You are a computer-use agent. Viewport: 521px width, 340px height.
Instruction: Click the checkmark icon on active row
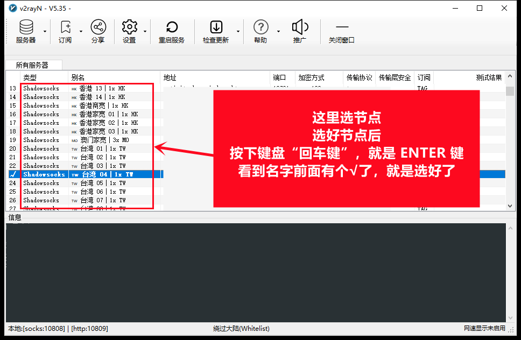(13, 174)
